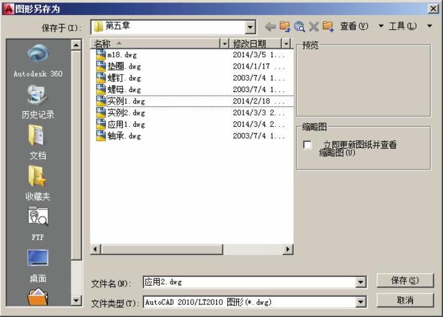
Task: Click the Delete X icon in toolbar
Action: [313, 26]
